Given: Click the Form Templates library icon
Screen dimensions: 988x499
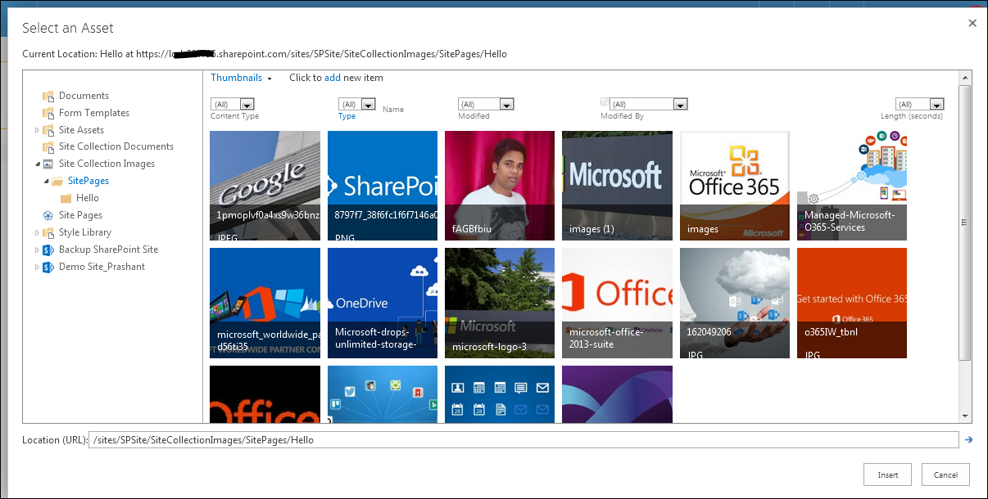Looking at the screenshot, I should [48, 113].
